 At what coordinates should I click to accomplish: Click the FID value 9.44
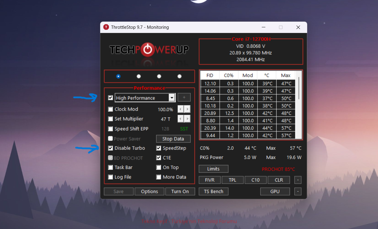(210, 136)
